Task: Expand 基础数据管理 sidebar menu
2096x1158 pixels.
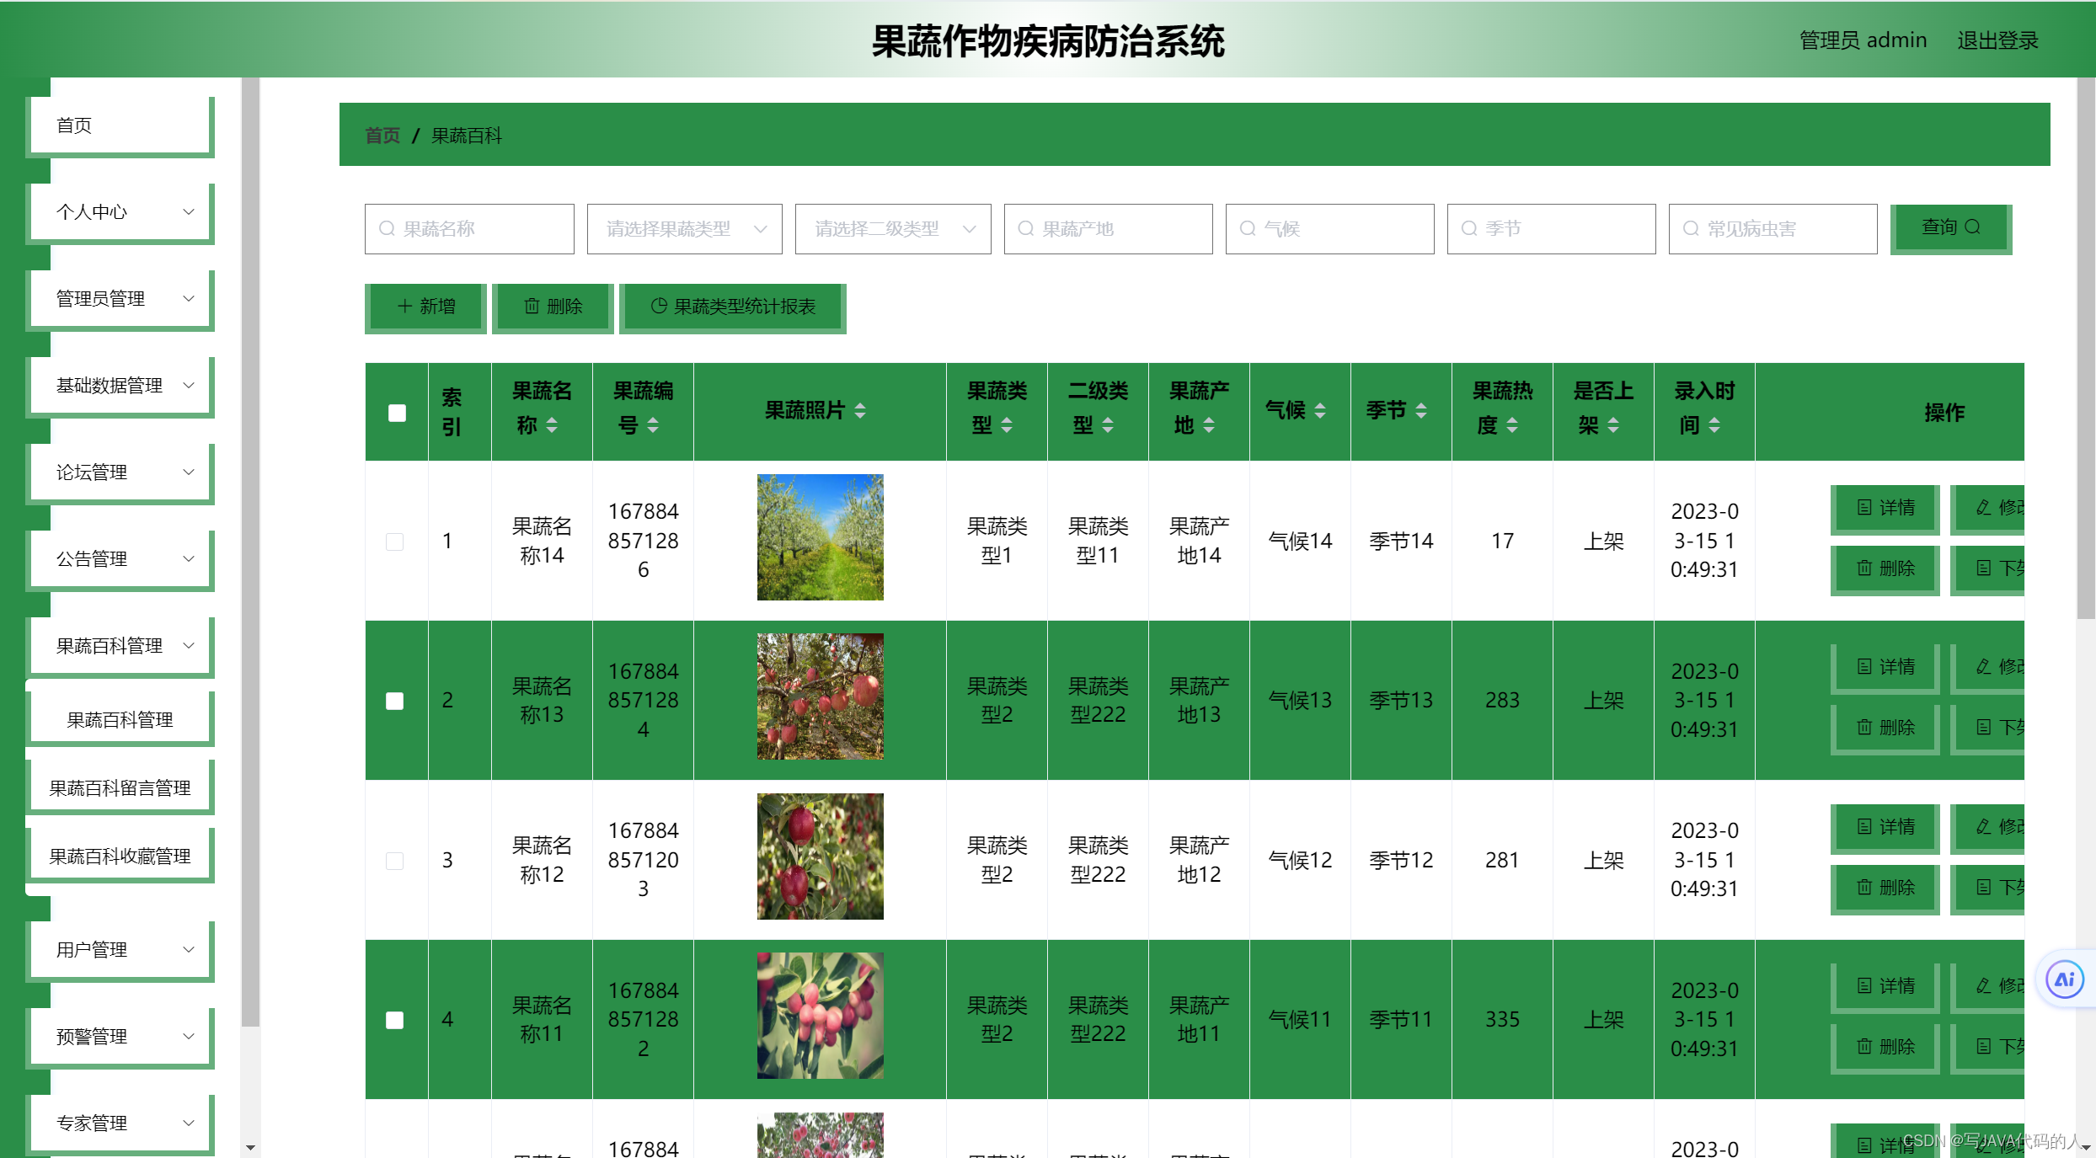Action: pyautogui.click(x=120, y=386)
